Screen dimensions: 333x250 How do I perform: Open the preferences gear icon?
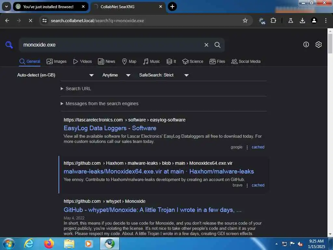[319, 44]
